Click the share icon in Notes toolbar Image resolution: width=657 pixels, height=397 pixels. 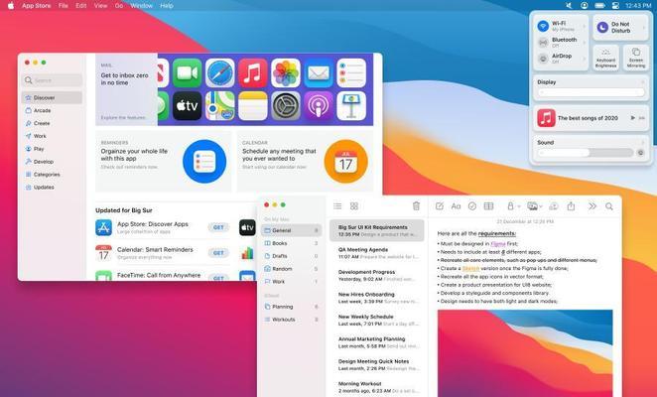(571, 205)
